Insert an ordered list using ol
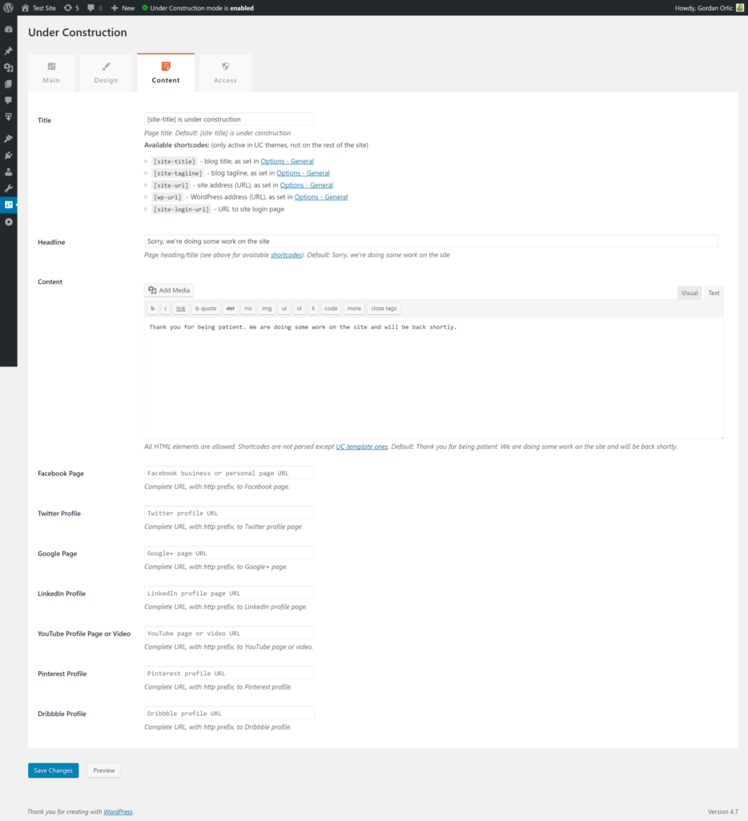Screen dimensions: 748x821 point(300,309)
